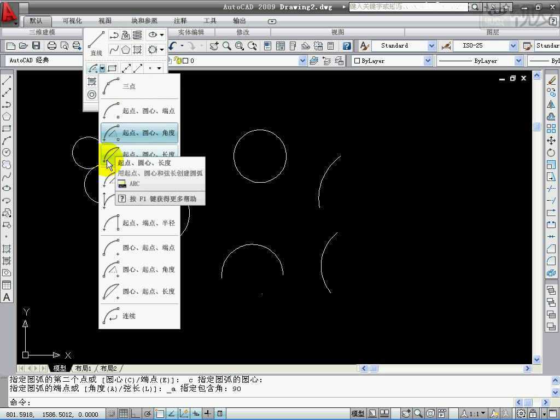Open the ByLayer color dropdown
560x420 pixels.
[428, 61]
